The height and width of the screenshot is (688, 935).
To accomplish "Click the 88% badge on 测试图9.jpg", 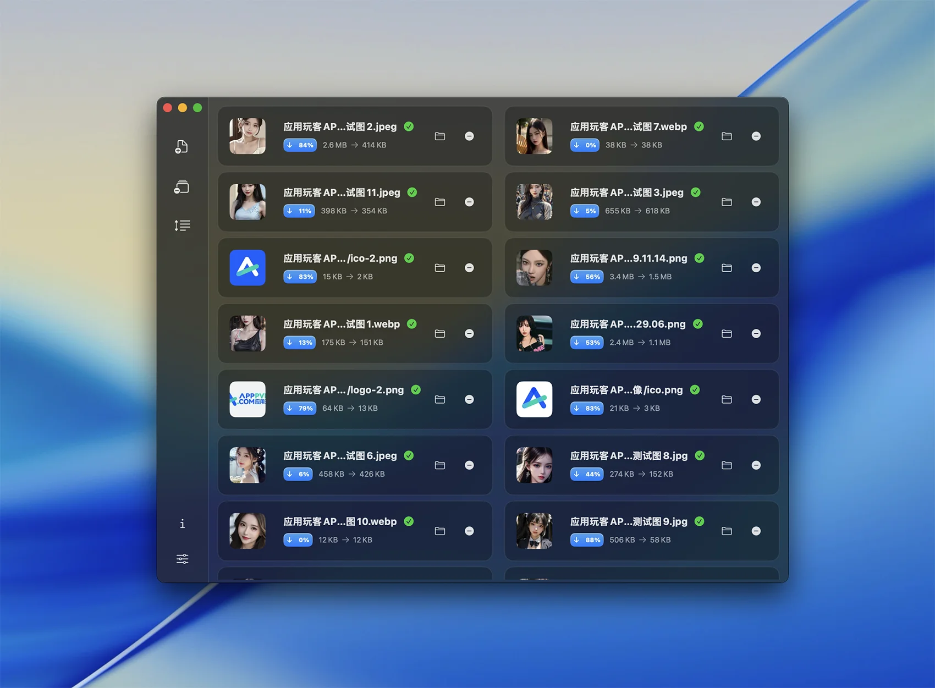I will click(x=587, y=540).
